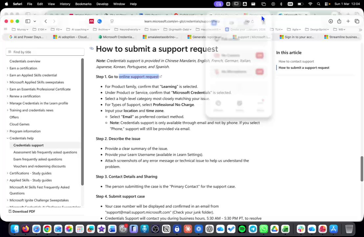The height and width of the screenshot is (237, 364).
Task: Expand Certifications - Study guides
Action: point(31,173)
